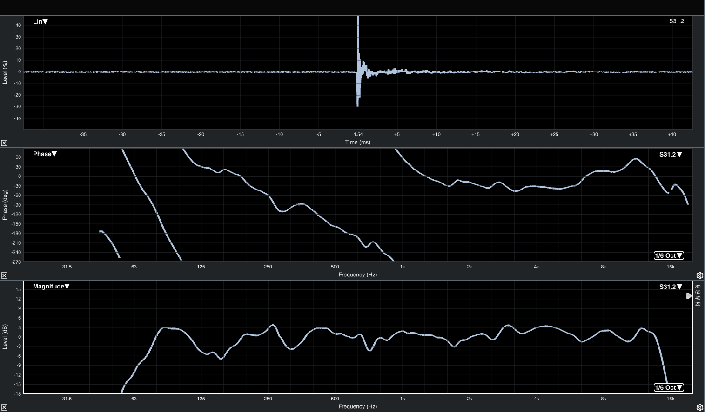
Task: Click S31.2 label in impulse graph
Action: pos(676,21)
